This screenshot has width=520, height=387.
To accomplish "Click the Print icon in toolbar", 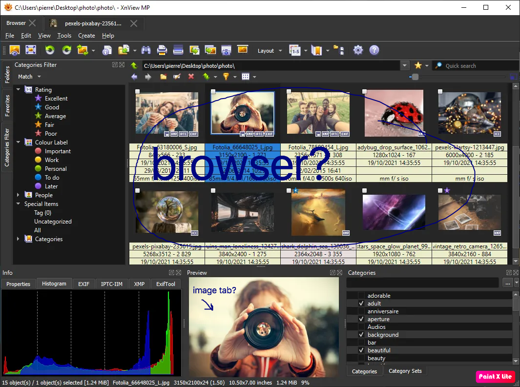I will coord(162,50).
